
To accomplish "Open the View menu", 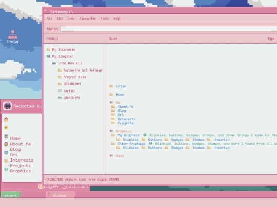I will pyautogui.click(x=71, y=19).
